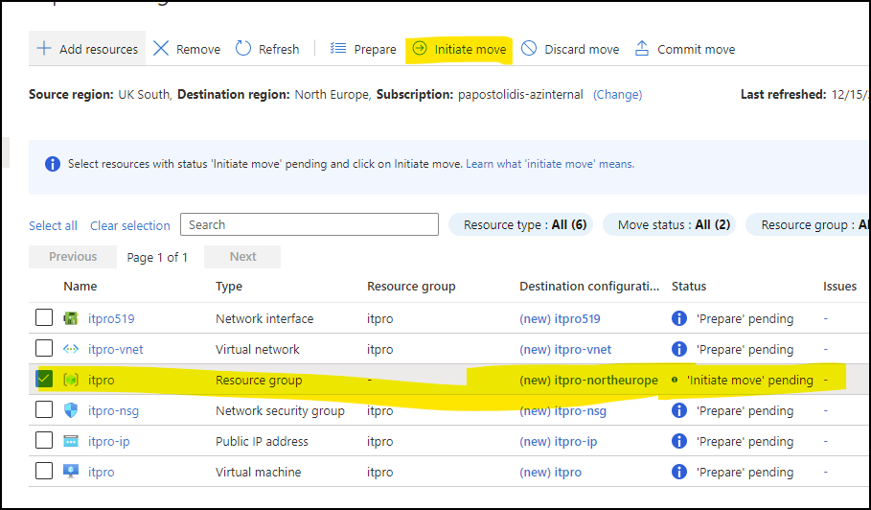Check the itpro519 network interface checkbox
Viewport: 871px width, 510px height.
pos(44,318)
